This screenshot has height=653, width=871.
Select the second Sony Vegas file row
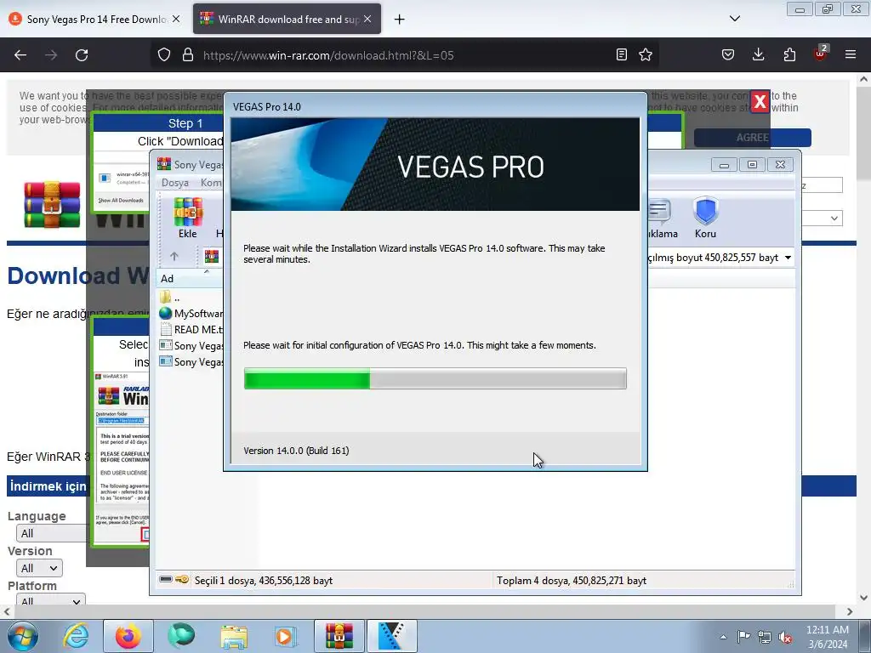click(x=191, y=361)
